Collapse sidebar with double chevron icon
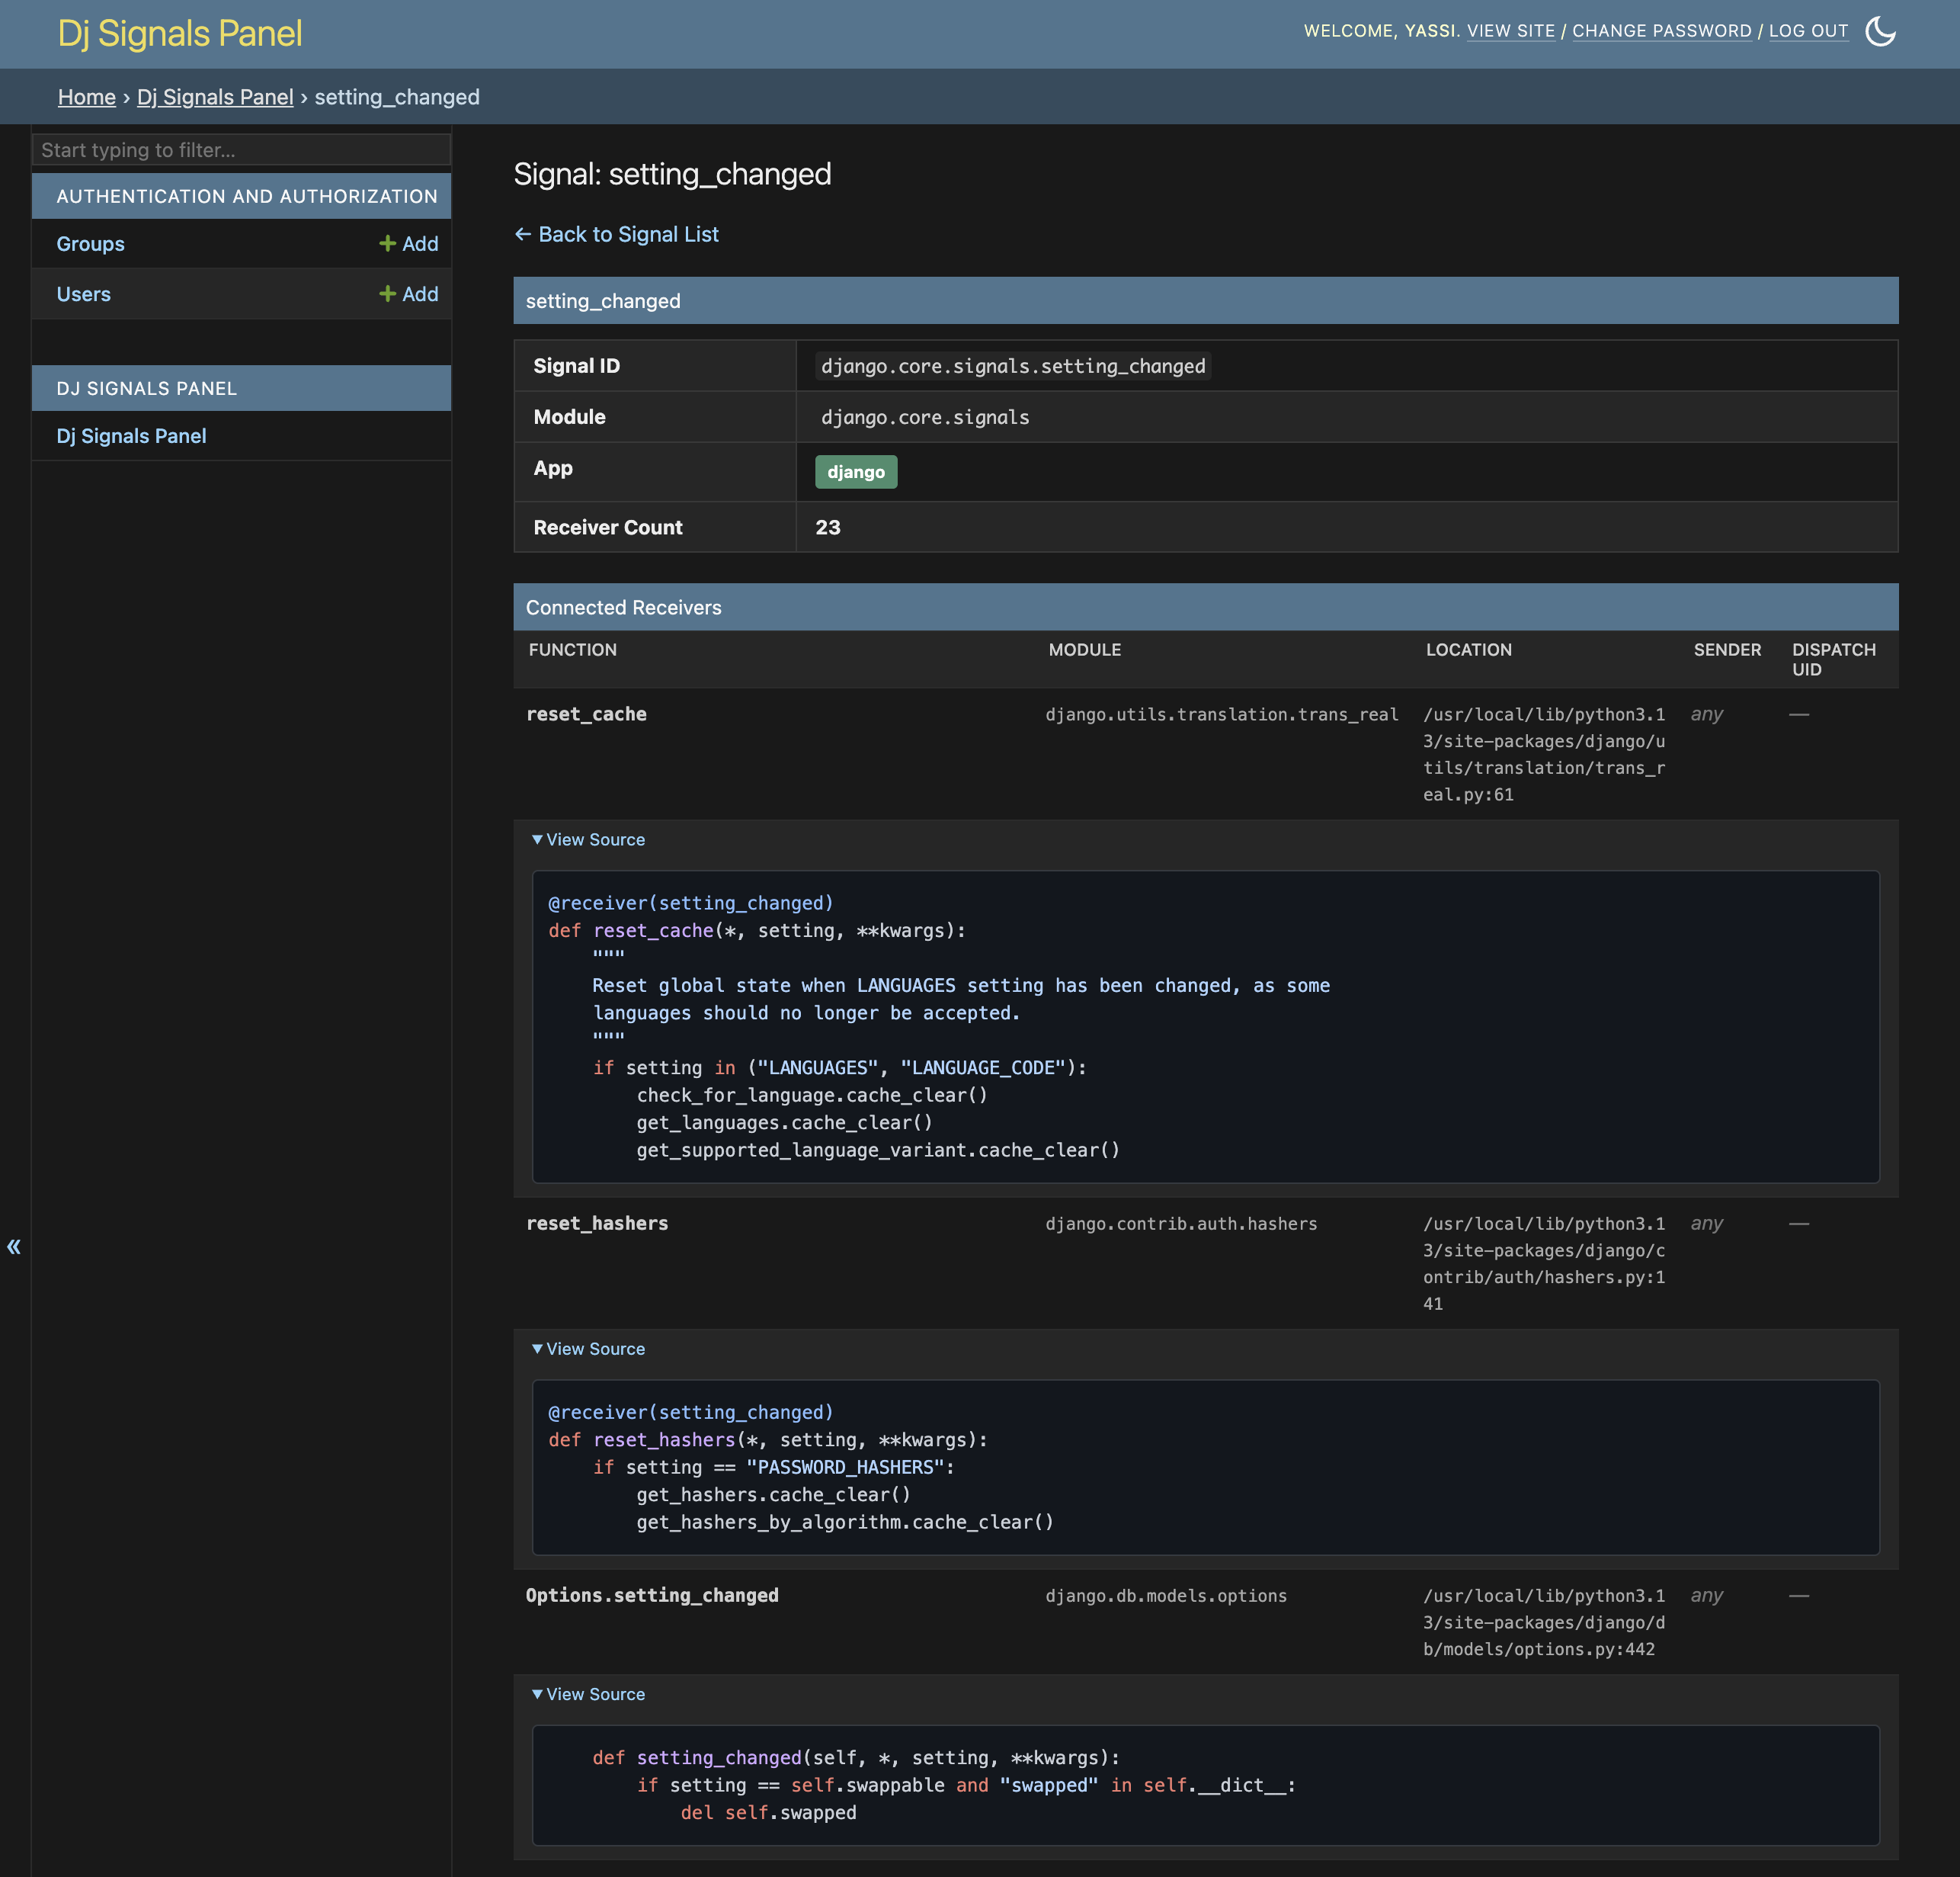The image size is (1960, 1877). (14, 1246)
